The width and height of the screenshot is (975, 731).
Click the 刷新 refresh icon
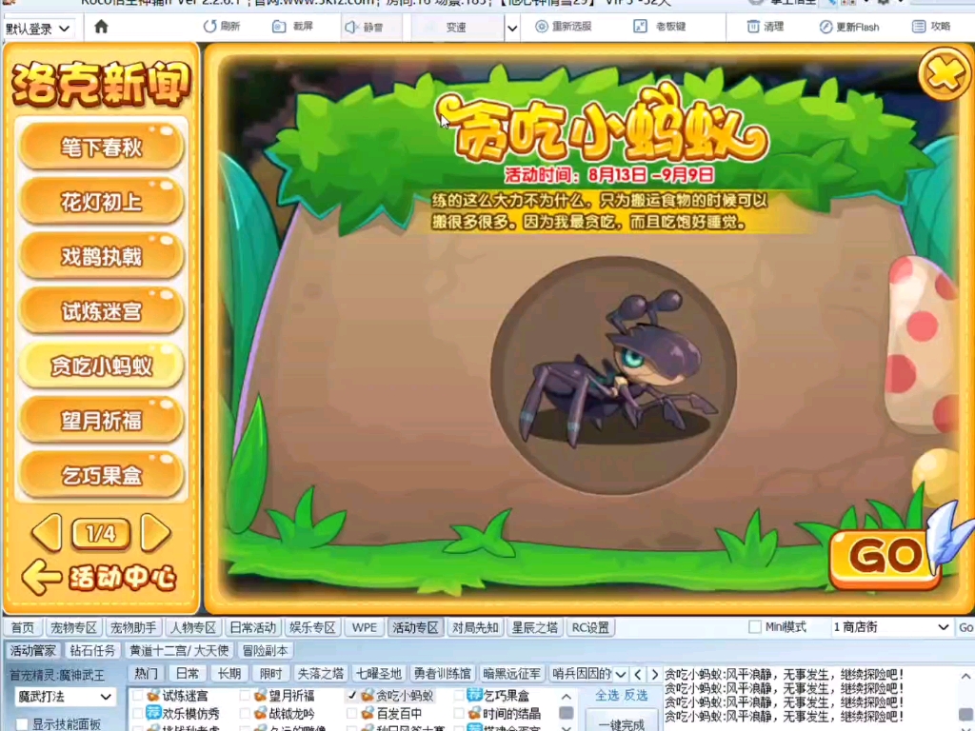[x=209, y=27]
